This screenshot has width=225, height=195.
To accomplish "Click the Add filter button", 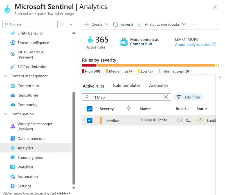I will pyautogui.click(x=188, y=97).
